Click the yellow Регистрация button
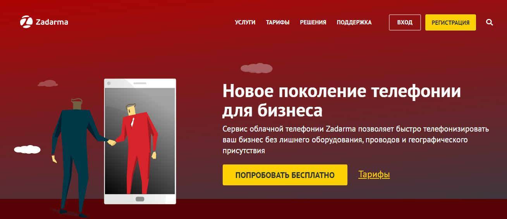The height and width of the screenshot is (219, 507). point(450,22)
